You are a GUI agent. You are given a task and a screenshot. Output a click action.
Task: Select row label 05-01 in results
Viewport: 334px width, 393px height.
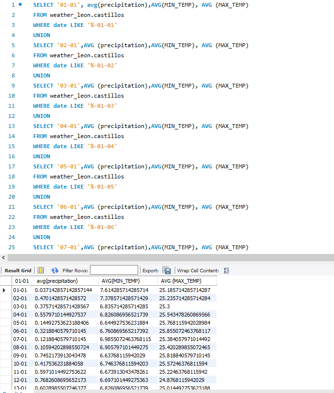[20, 323]
